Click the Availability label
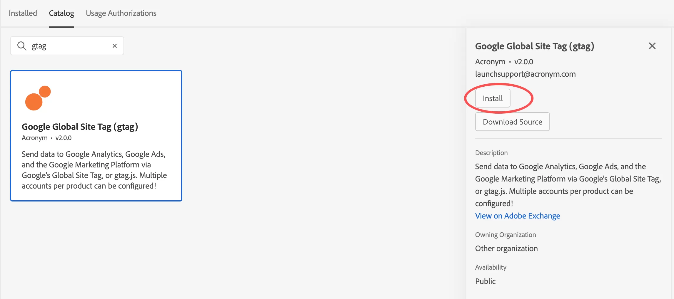This screenshot has width=674, height=299. coord(491,267)
